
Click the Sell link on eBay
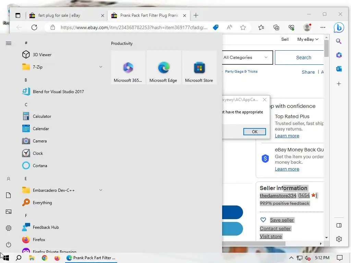(285, 39)
